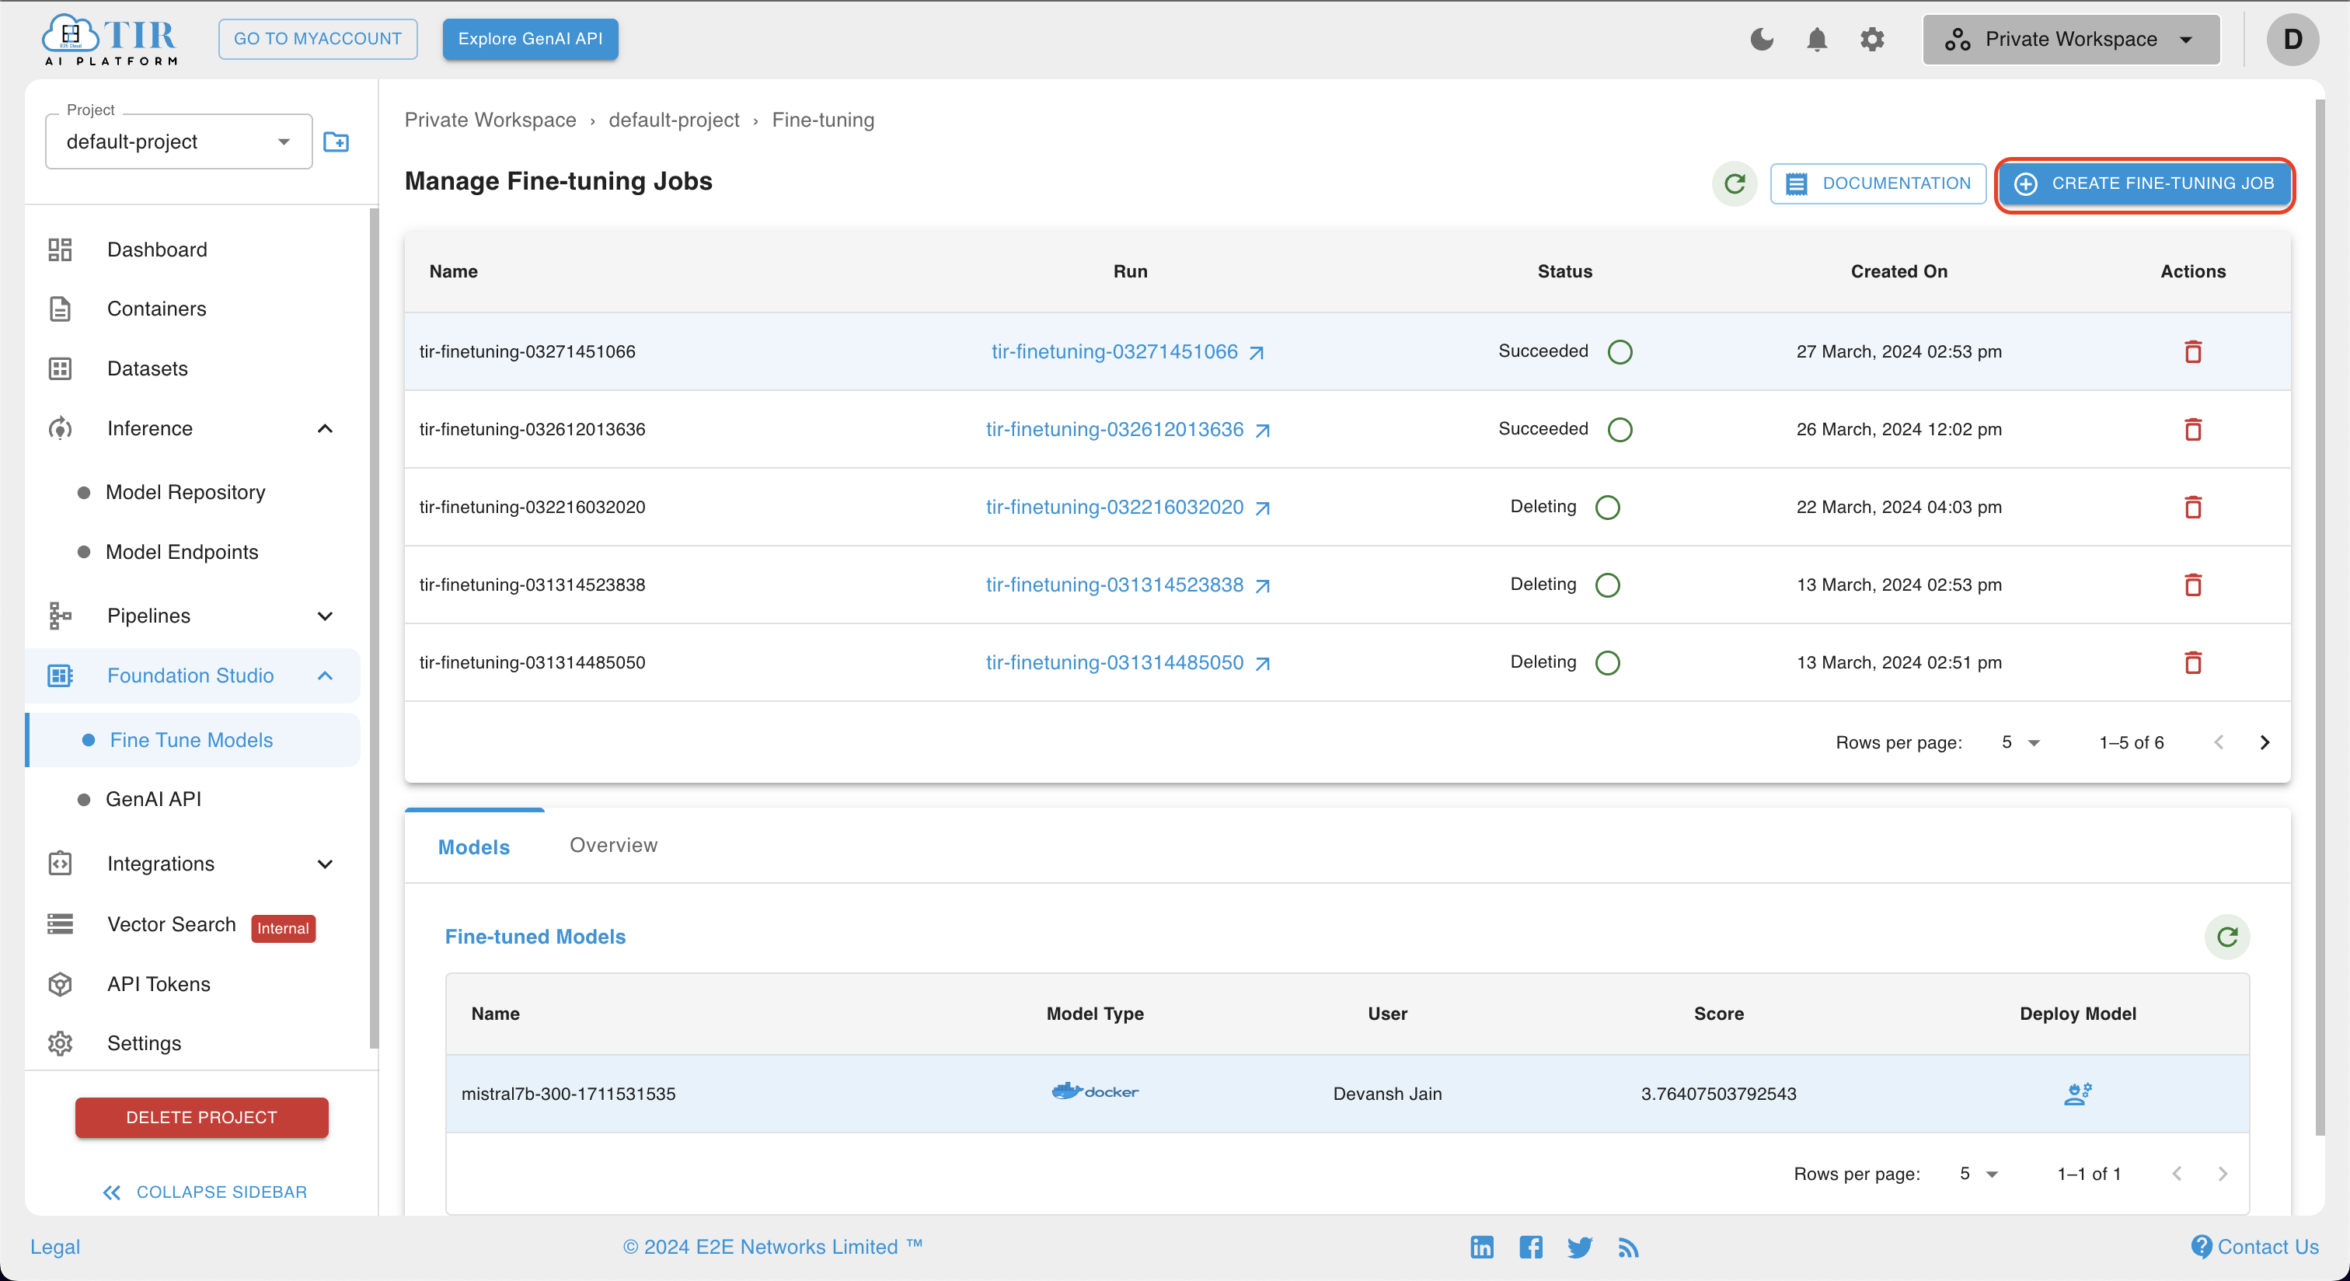Open RSS feed footer icon

tap(1628, 1246)
